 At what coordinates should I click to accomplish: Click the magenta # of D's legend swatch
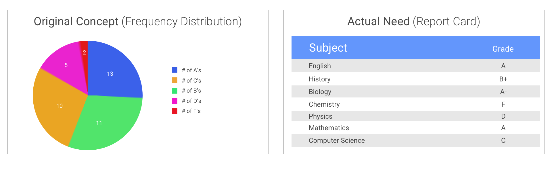tap(175, 101)
